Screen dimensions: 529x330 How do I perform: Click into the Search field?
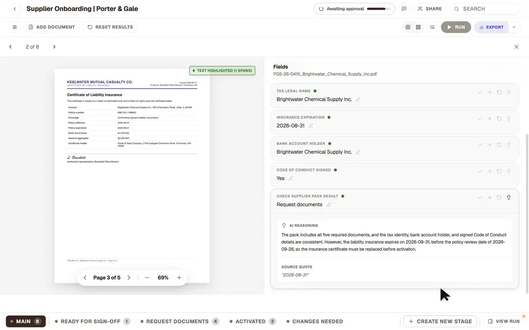click(x=484, y=9)
